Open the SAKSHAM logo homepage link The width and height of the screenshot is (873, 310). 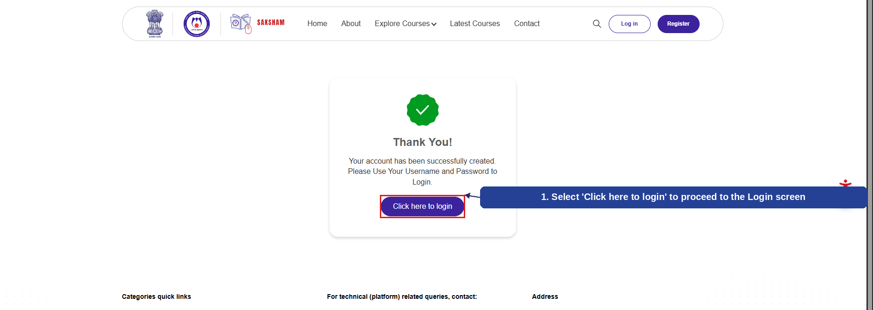(x=257, y=23)
